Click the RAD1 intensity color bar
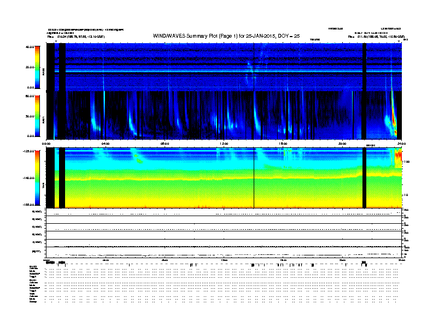 37,116
